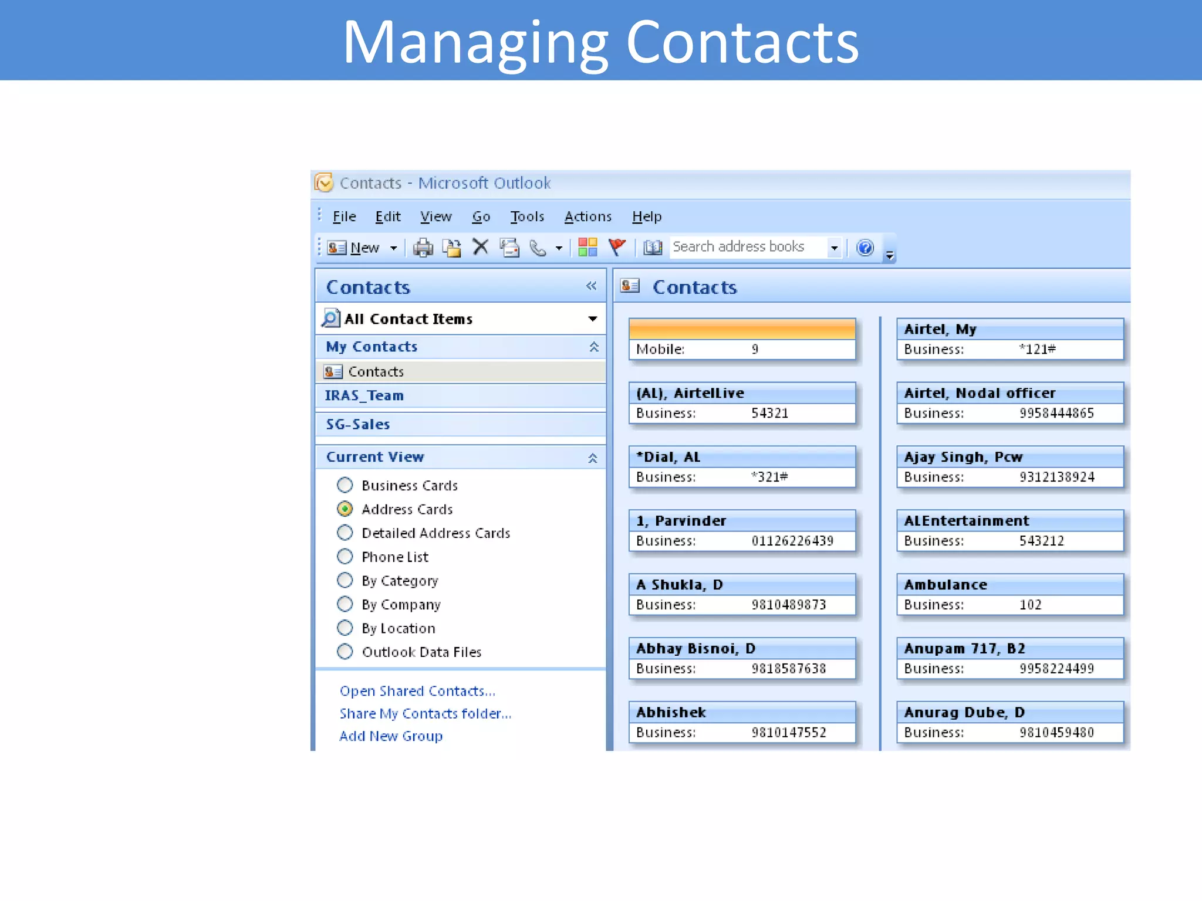Open the IRAS_Team group
1202x901 pixels.
(x=461, y=395)
